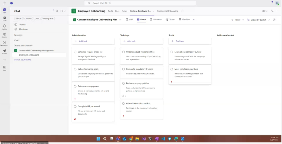Screen dimensions: 282x144
Task: Open the Employees Onboarding tab
Action: 167,11
